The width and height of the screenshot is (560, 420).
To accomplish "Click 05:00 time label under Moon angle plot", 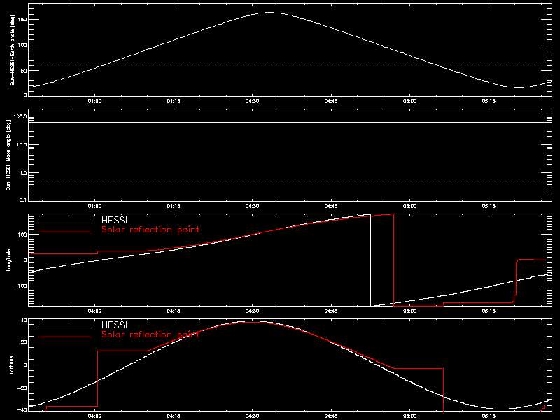I will (x=410, y=206).
